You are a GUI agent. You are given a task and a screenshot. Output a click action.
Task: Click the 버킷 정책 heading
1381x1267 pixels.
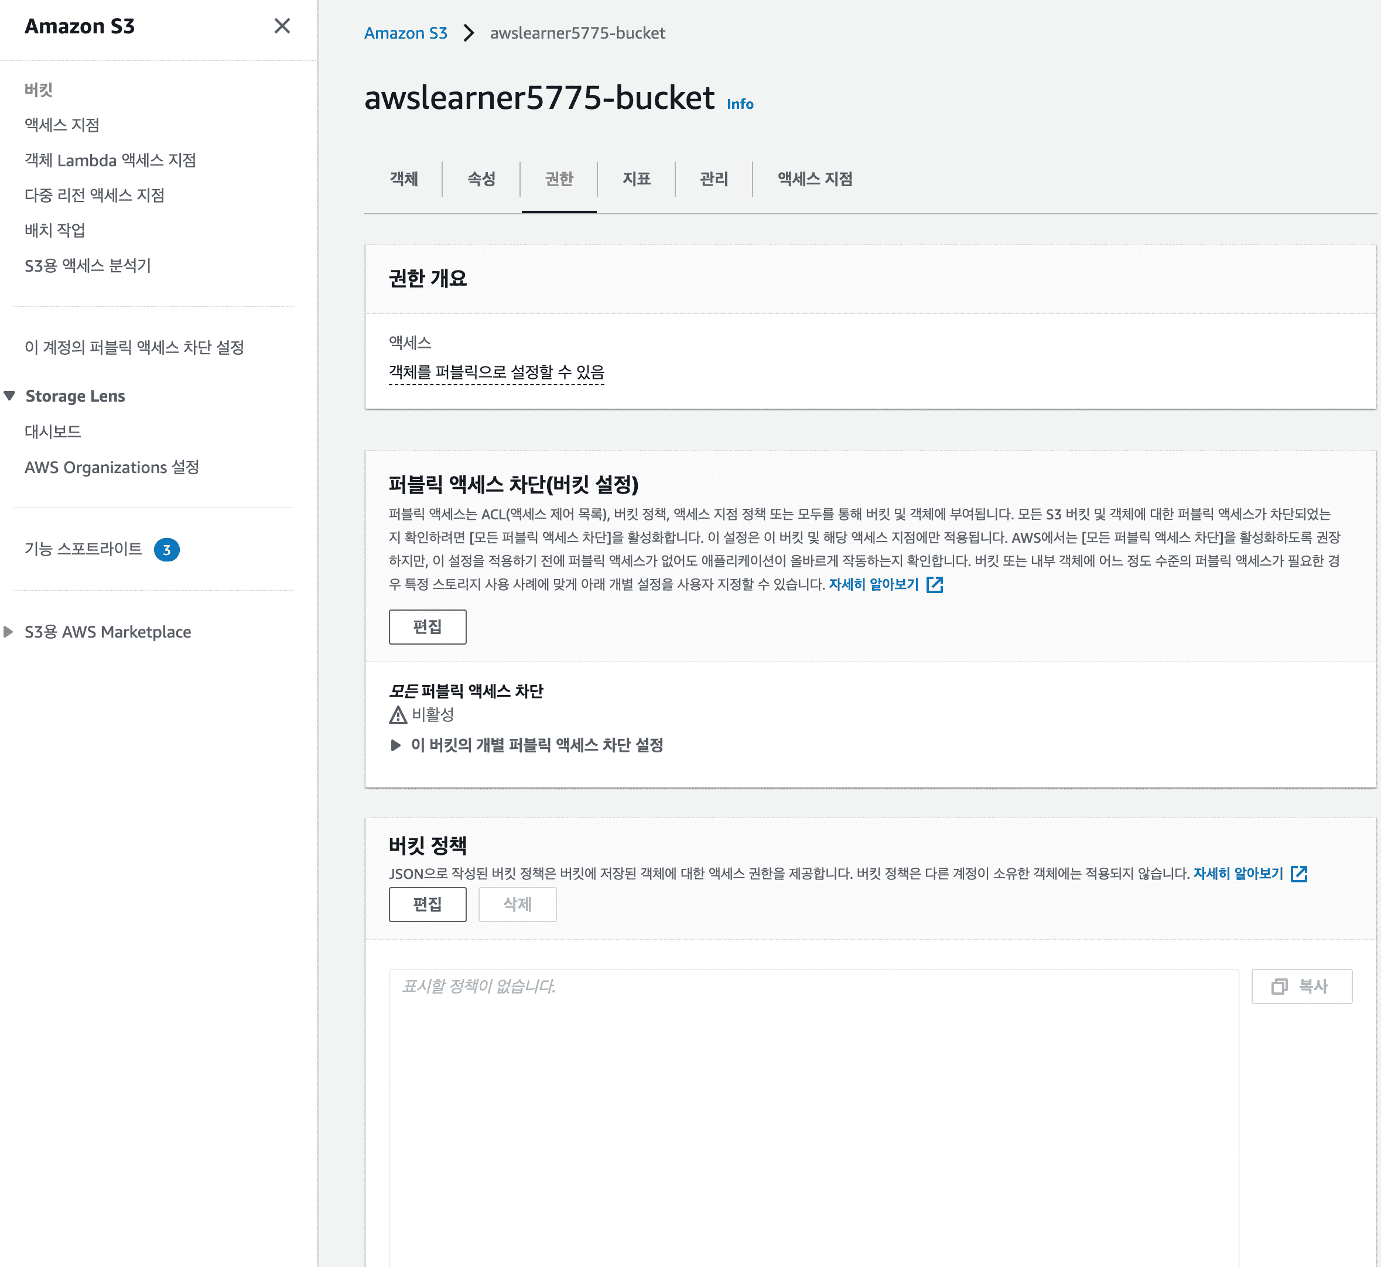[427, 845]
